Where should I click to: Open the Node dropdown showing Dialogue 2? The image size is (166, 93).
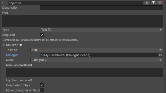(x=96, y=60)
